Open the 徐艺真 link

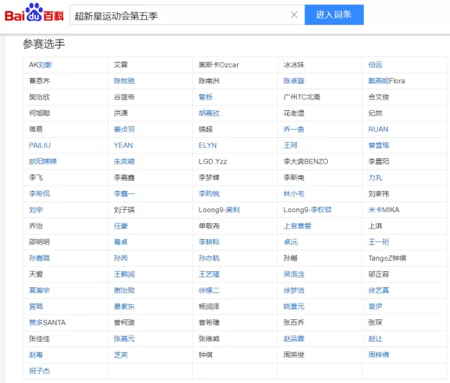(x=379, y=290)
